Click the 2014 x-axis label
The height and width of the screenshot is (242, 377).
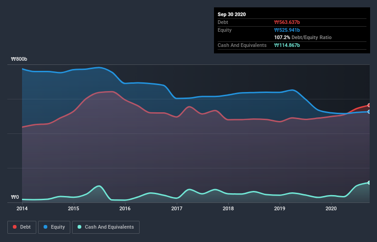(x=22, y=208)
